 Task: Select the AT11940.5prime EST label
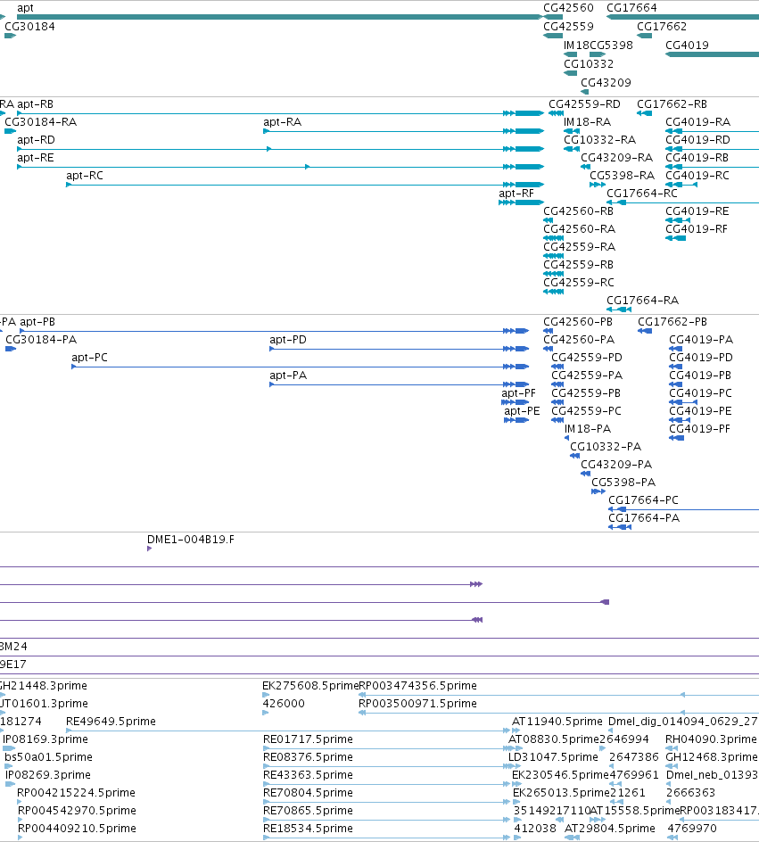pyautogui.click(x=557, y=722)
